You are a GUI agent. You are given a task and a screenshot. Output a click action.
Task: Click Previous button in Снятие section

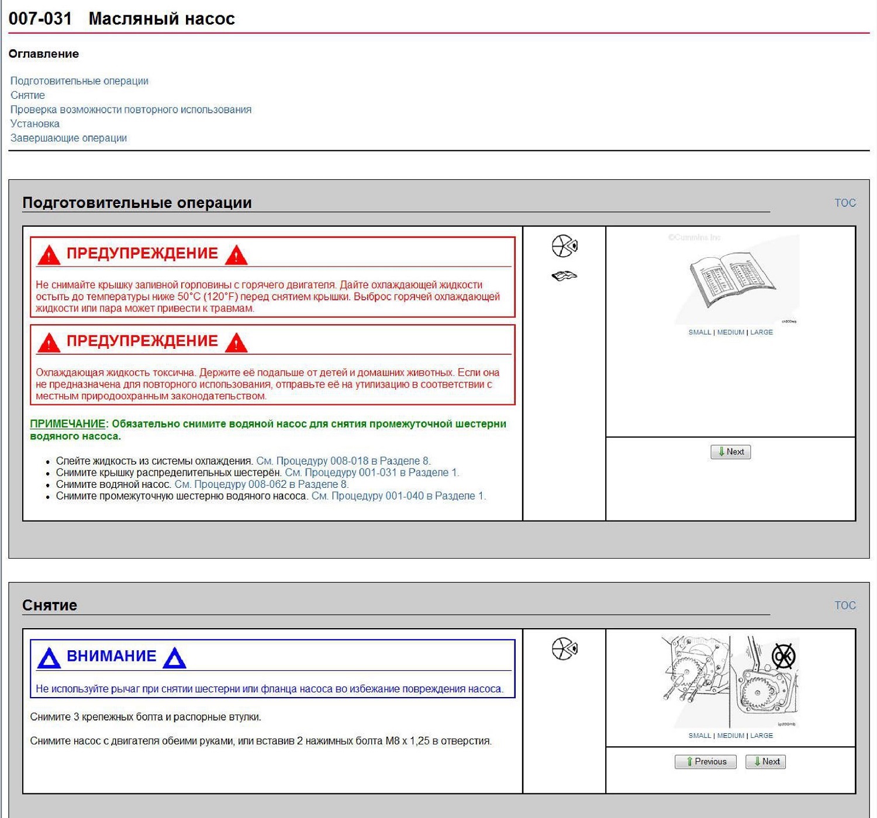click(705, 761)
